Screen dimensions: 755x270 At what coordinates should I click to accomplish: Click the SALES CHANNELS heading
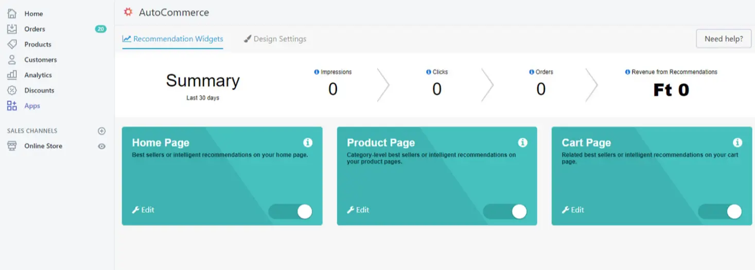point(32,131)
